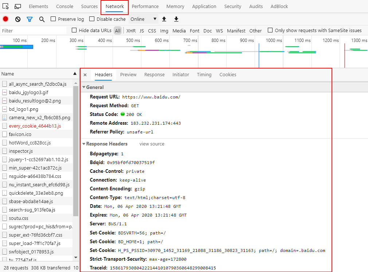Enable the Disable cache checkbox
This screenshot has height=272, width=368.
92,19
